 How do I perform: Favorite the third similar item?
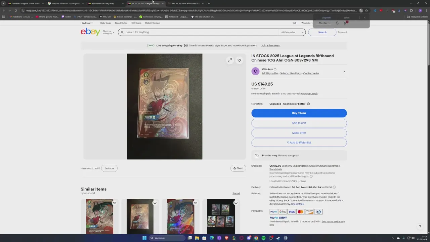click(196, 203)
